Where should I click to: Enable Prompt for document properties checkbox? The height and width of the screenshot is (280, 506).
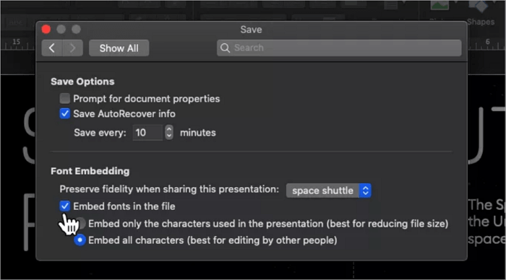(x=64, y=98)
